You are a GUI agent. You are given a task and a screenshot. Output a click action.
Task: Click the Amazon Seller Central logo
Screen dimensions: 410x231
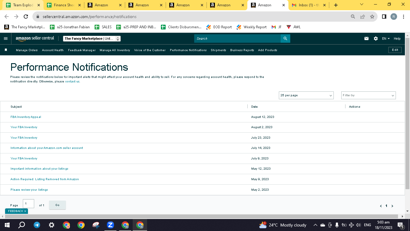pyautogui.click(x=35, y=38)
